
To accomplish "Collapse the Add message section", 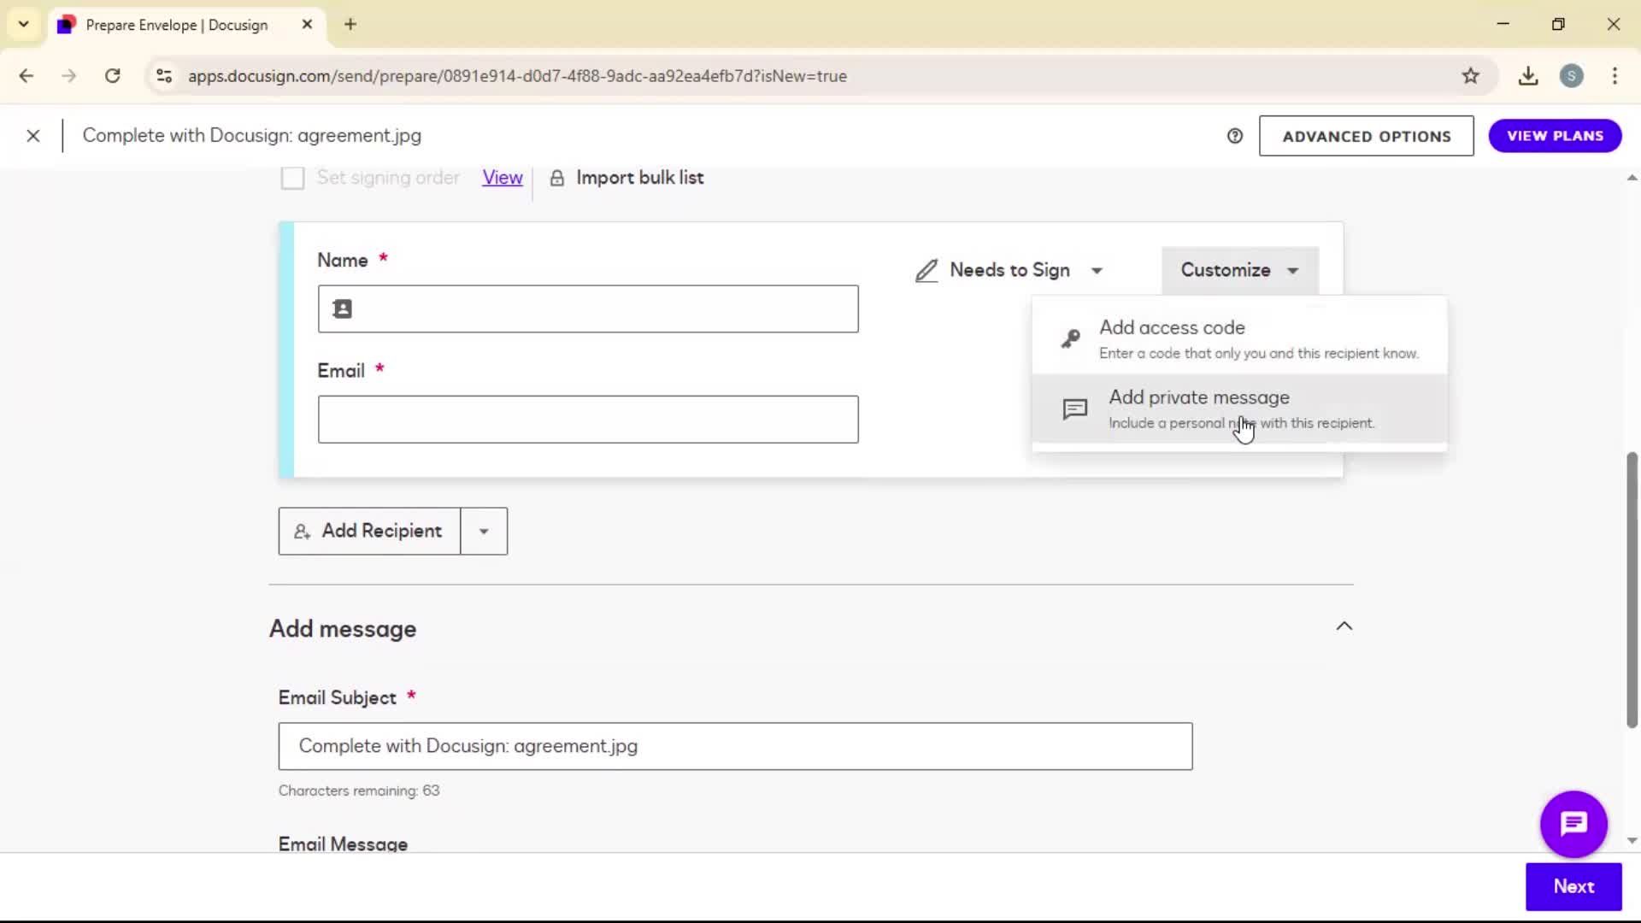I will (1344, 626).
